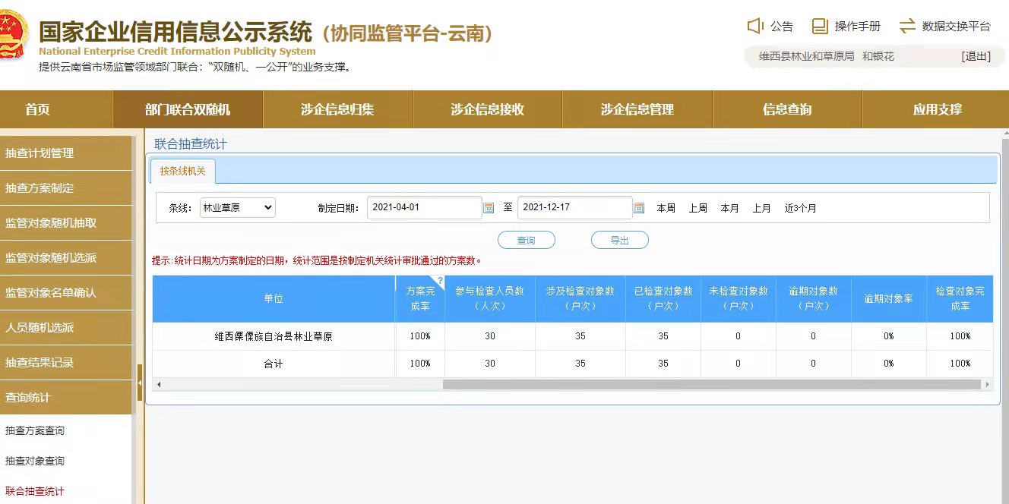Click the 逾期对象率 column header

pyautogui.click(x=889, y=298)
